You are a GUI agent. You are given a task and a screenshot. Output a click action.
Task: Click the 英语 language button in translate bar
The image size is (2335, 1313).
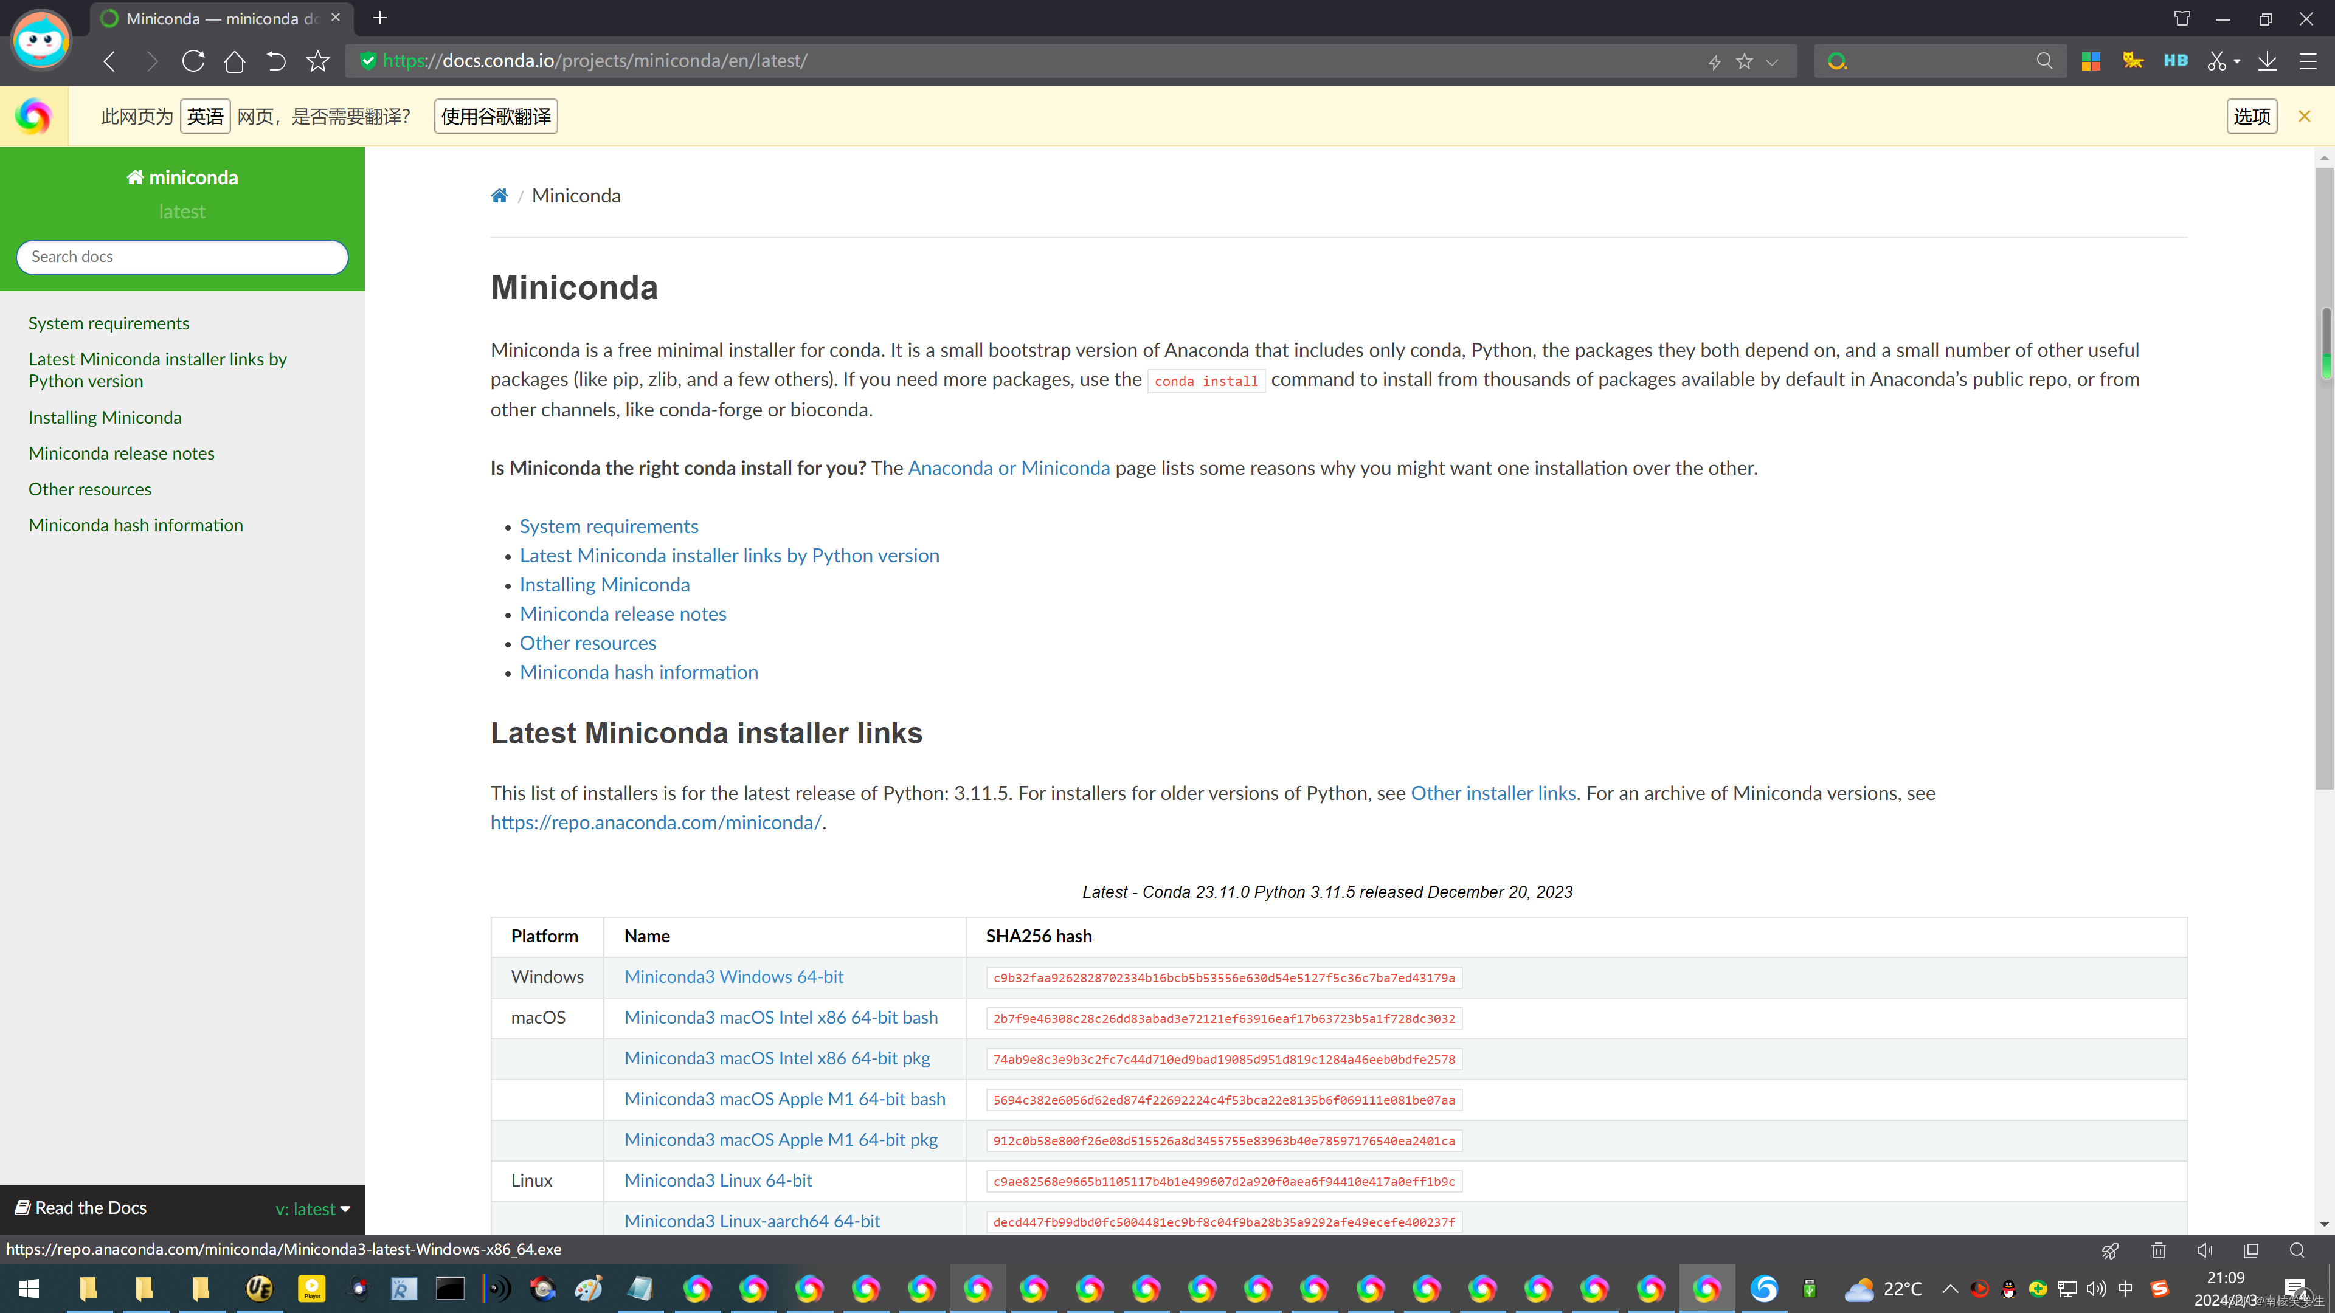[x=205, y=116]
